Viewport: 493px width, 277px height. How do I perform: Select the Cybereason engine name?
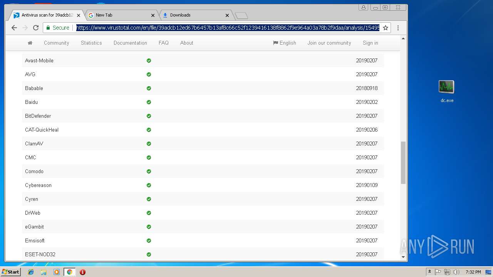[38, 185]
